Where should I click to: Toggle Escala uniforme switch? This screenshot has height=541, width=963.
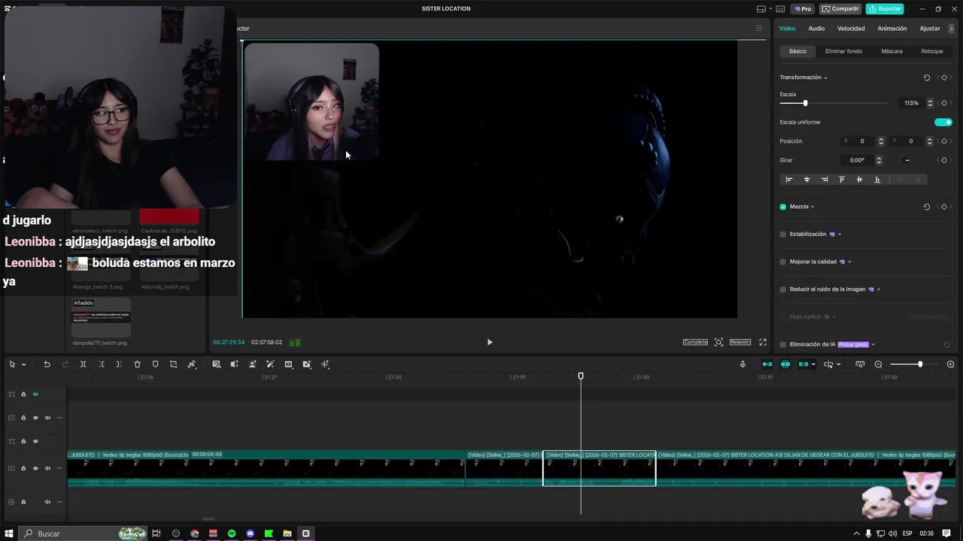pyautogui.click(x=943, y=122)
